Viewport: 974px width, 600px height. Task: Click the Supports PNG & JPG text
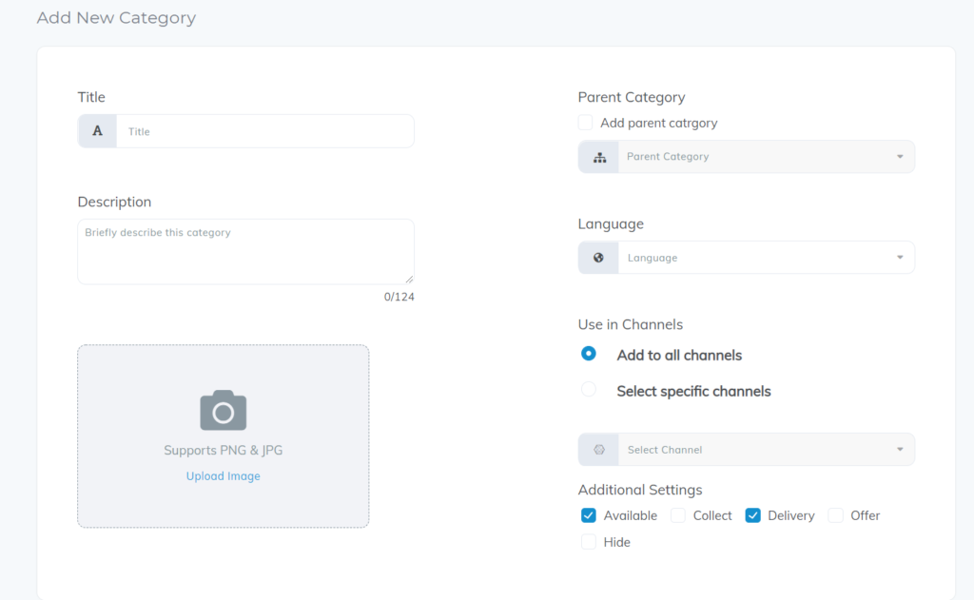point(223,451)
